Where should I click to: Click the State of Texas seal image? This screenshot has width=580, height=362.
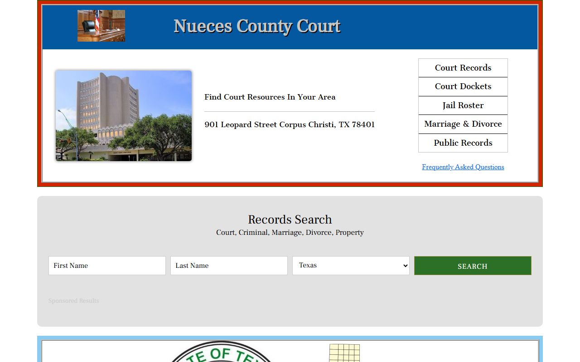222,352
